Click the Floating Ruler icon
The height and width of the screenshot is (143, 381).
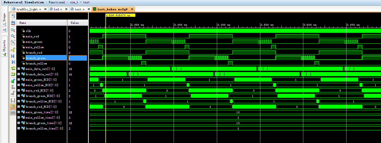point(13,112)
